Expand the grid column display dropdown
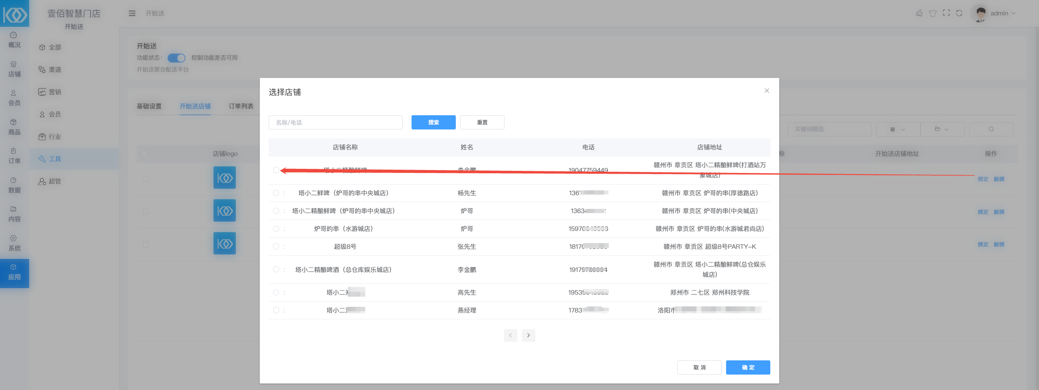Image resolution: width=1039 pixels, height=390 pixels. pyautogui.click(x=898, y=129)
